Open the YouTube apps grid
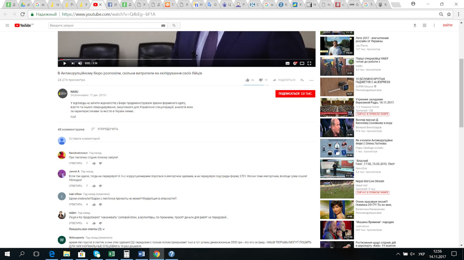The image size is (464, 260). point(424,25)
